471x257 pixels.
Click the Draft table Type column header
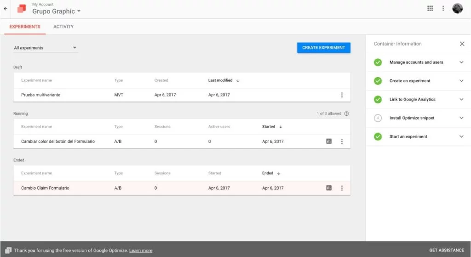[x=118, y=80]
